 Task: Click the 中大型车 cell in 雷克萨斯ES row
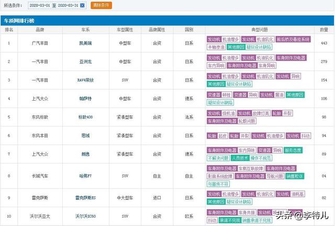(125, 198)
